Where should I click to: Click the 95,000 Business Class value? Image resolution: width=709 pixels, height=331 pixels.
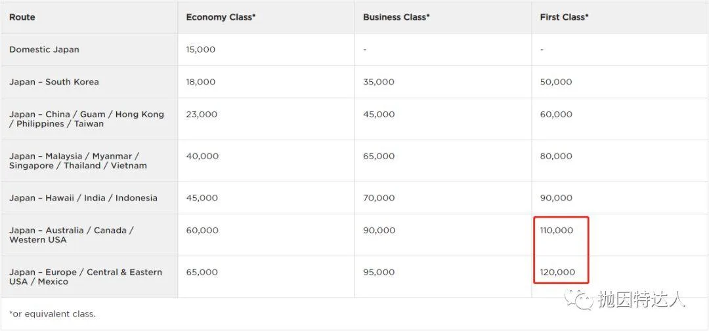(379, 272)
